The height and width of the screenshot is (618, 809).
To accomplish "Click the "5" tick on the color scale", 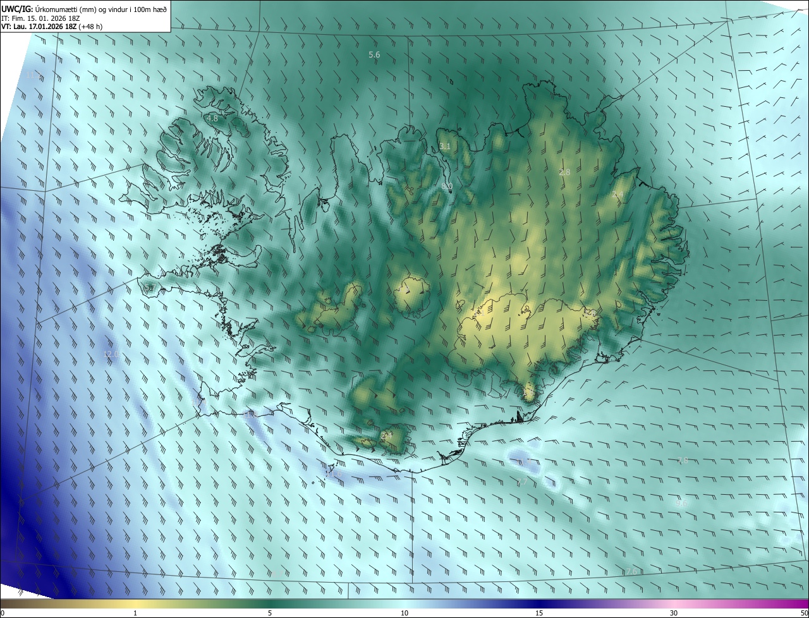I will (x=270, y=613).
